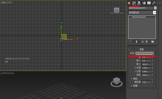The image size is (162, 99).
Task: Click the slider manipulator plus toggle
Action: pyautogui.click(x=8, y=62)
